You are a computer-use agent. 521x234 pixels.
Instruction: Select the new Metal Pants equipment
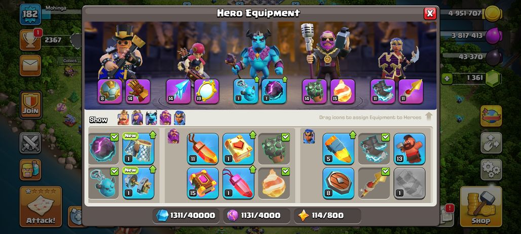click(x=138, y=149)
